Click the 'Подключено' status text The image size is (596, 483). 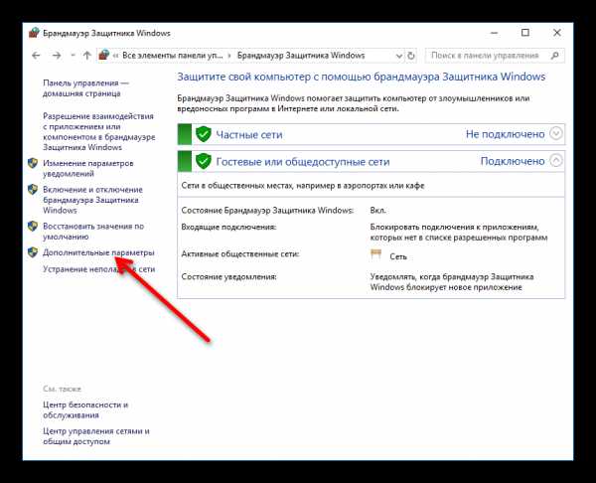(513, 161)
